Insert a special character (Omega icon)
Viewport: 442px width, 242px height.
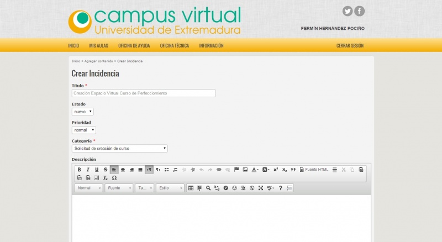[114, 178]
